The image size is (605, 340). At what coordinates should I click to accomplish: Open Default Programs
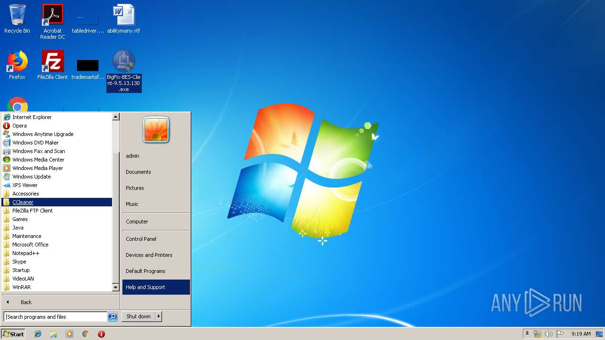[x=156, y=271]
